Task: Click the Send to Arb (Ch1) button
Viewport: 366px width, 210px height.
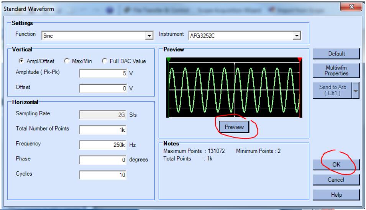Action: point(332,91)
